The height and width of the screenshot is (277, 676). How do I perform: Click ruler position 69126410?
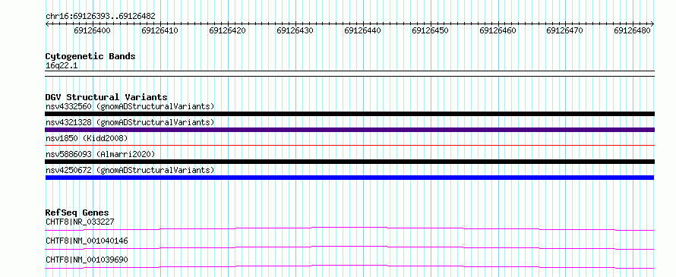click(x=160, y=30)
